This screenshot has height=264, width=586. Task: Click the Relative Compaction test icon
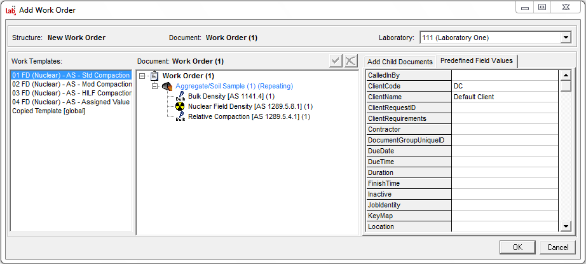click(x=180, y=116)
